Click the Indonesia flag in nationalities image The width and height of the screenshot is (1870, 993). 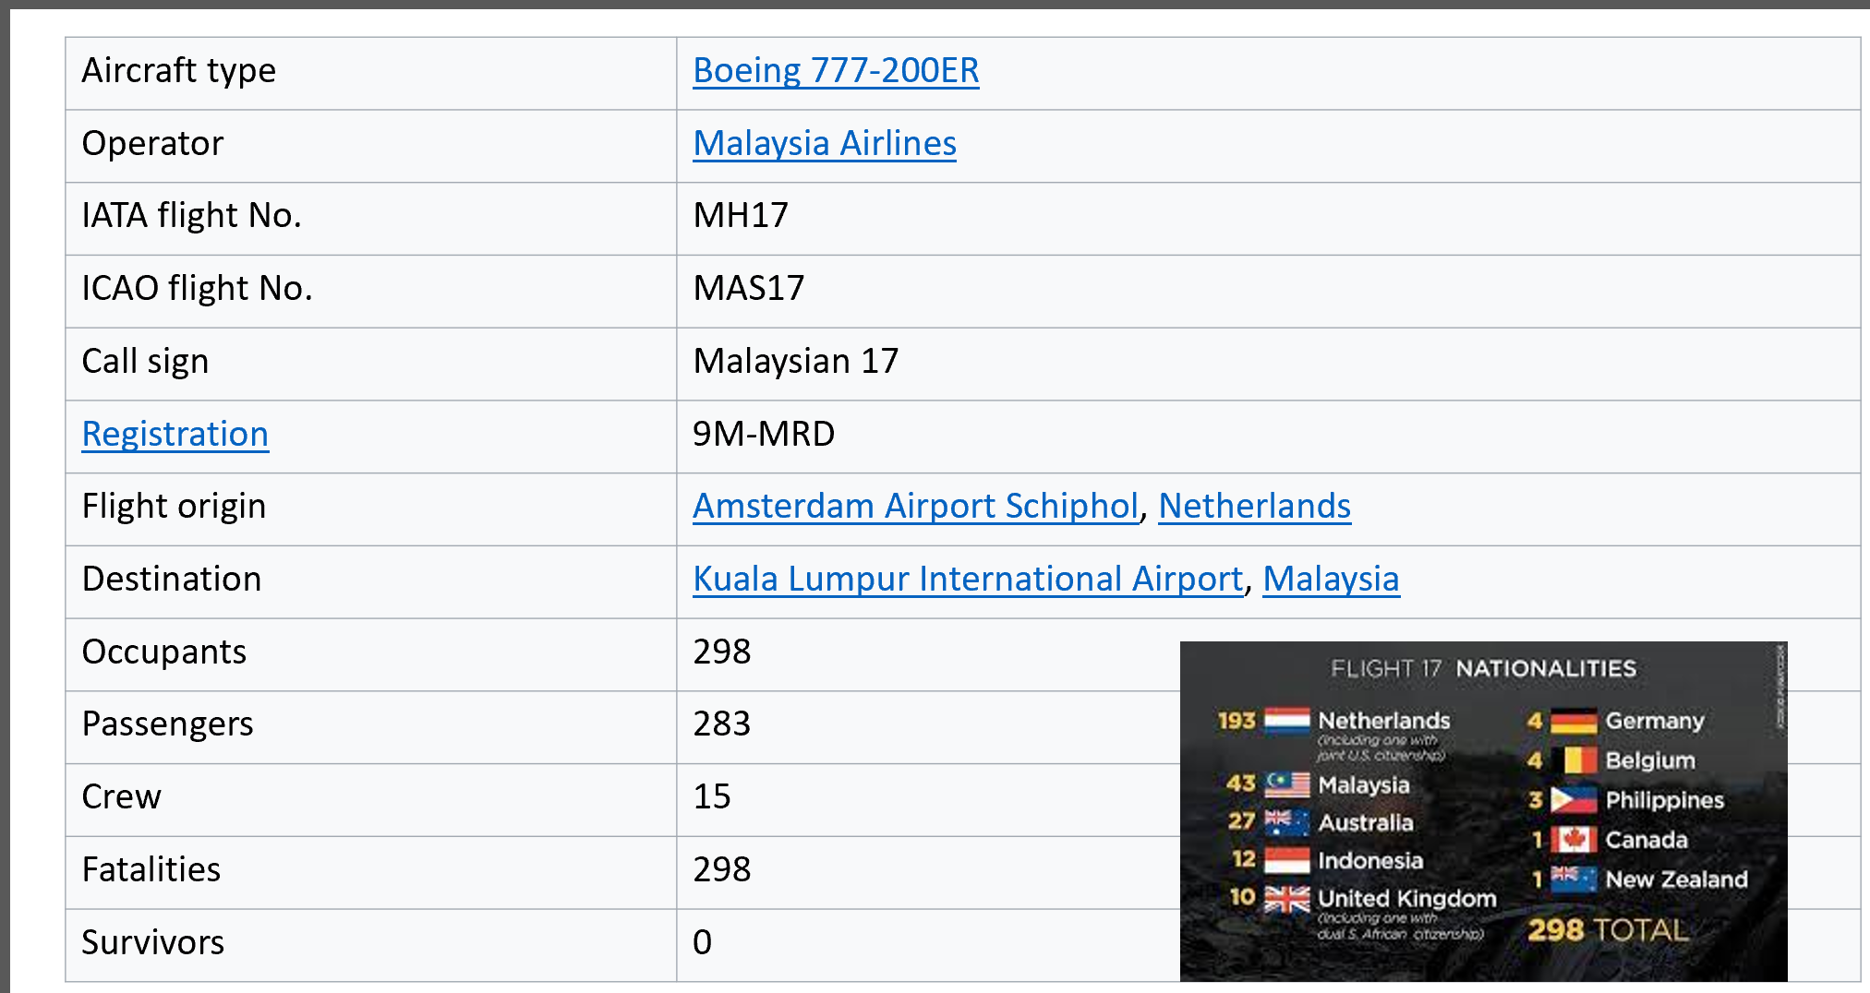click(x=1286, y=860)
